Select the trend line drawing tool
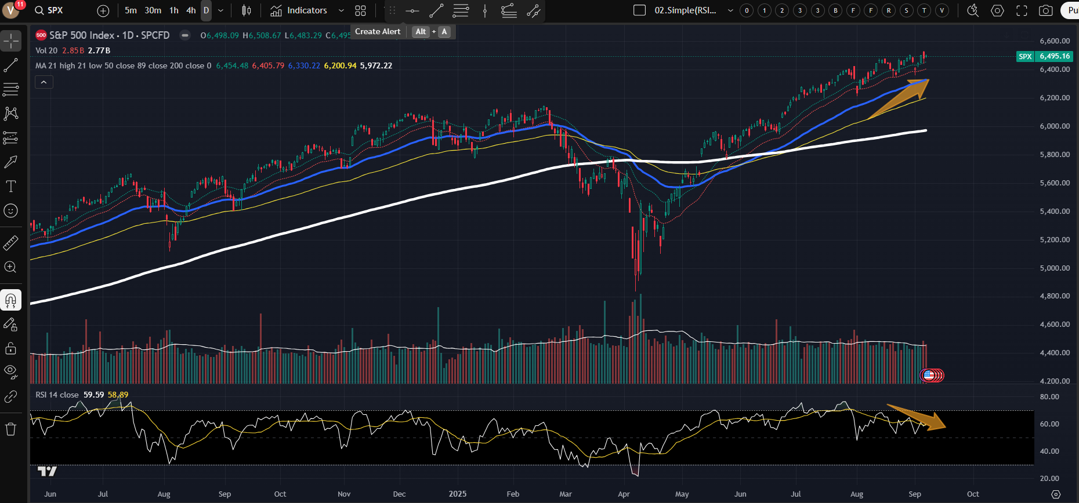This screenshot has height=503, width=1079. coord(11,65)
